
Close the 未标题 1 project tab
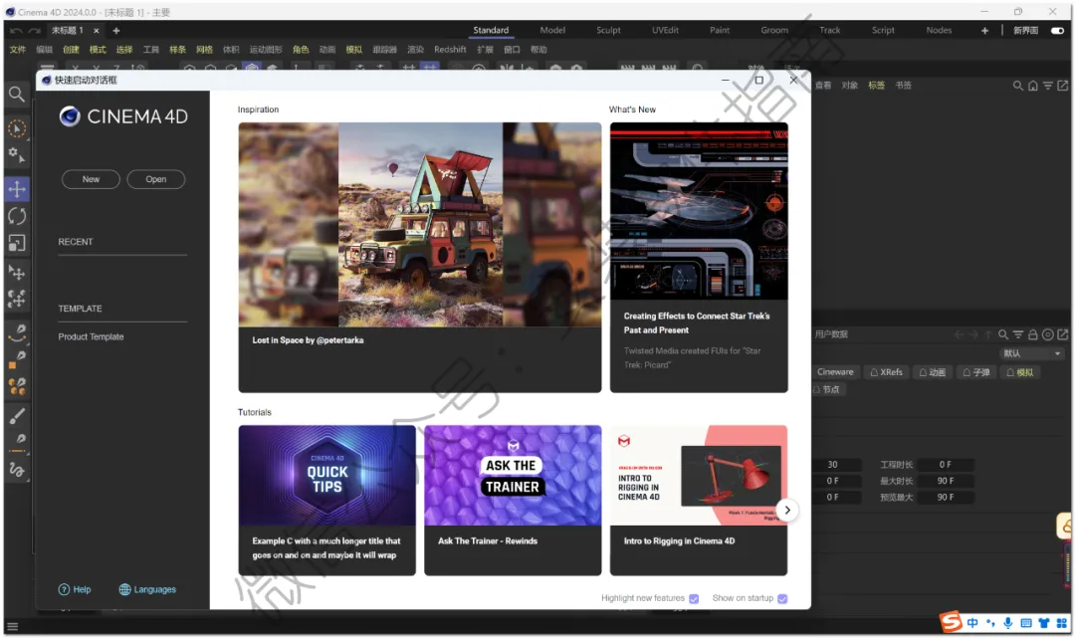97,31
